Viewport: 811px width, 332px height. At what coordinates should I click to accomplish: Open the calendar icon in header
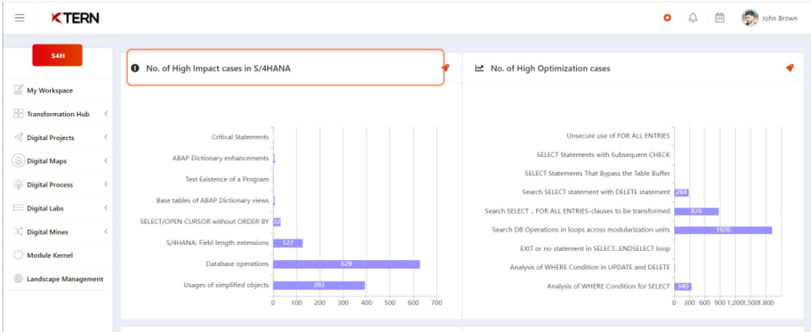tap(719, 18)
